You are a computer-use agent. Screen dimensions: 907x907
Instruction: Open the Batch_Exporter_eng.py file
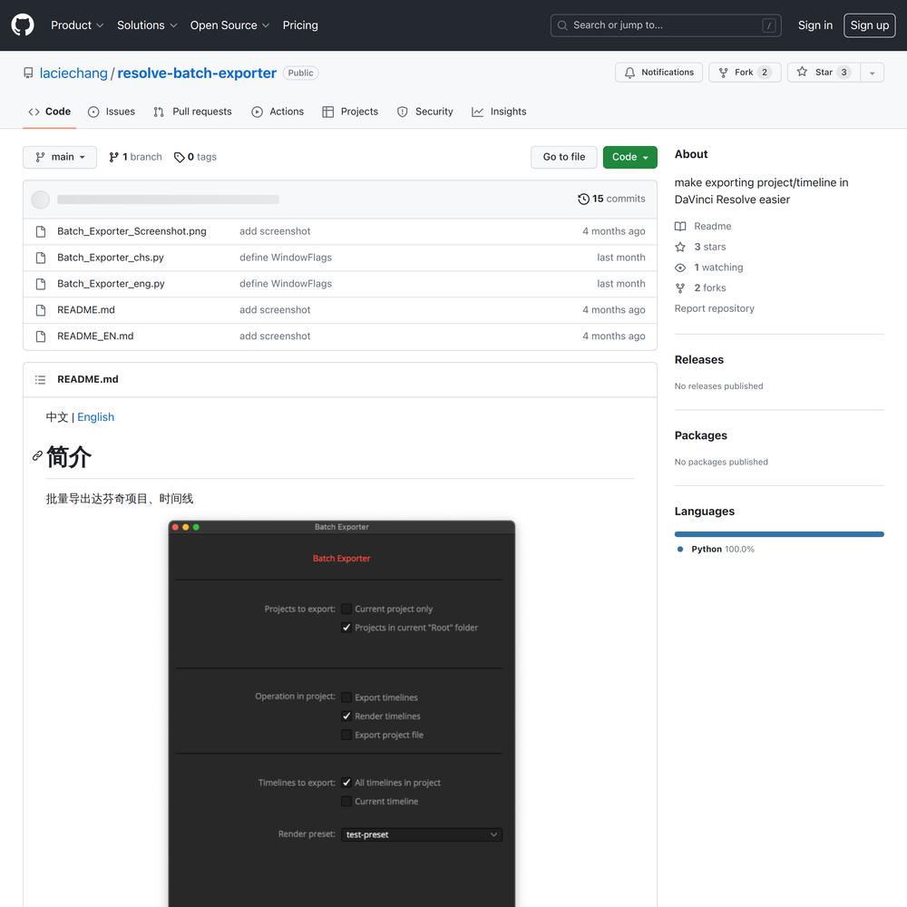(111, 284)
